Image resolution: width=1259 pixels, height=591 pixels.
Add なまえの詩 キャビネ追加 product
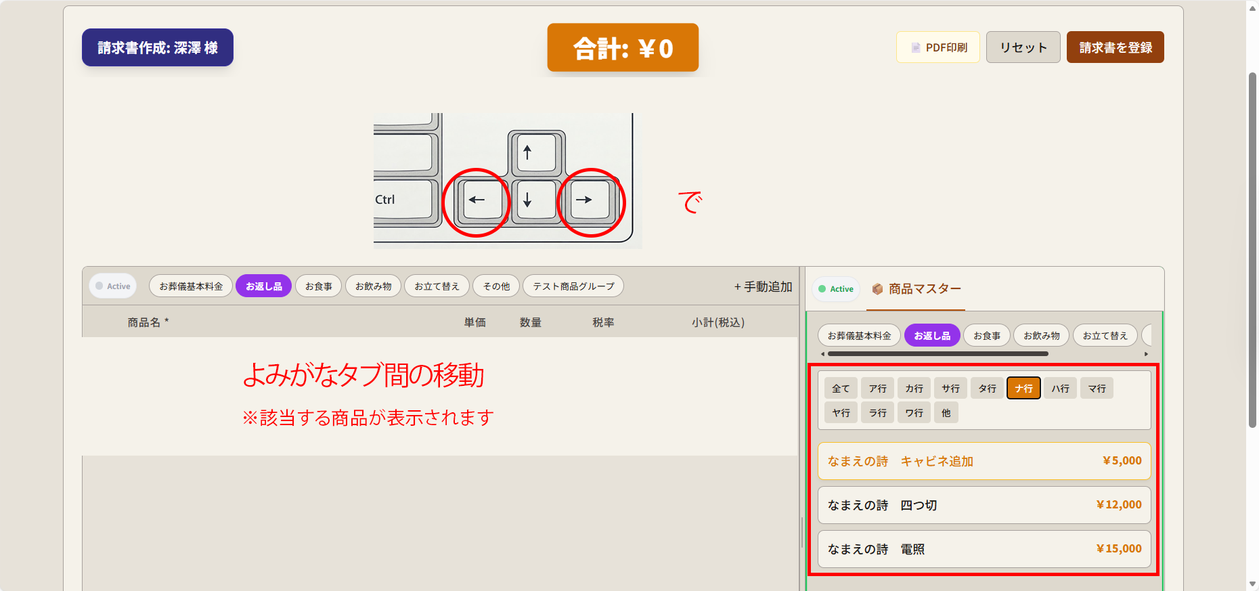[984, 461]
